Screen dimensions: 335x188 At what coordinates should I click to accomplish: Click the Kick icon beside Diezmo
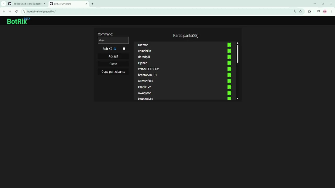click(229, 45)
